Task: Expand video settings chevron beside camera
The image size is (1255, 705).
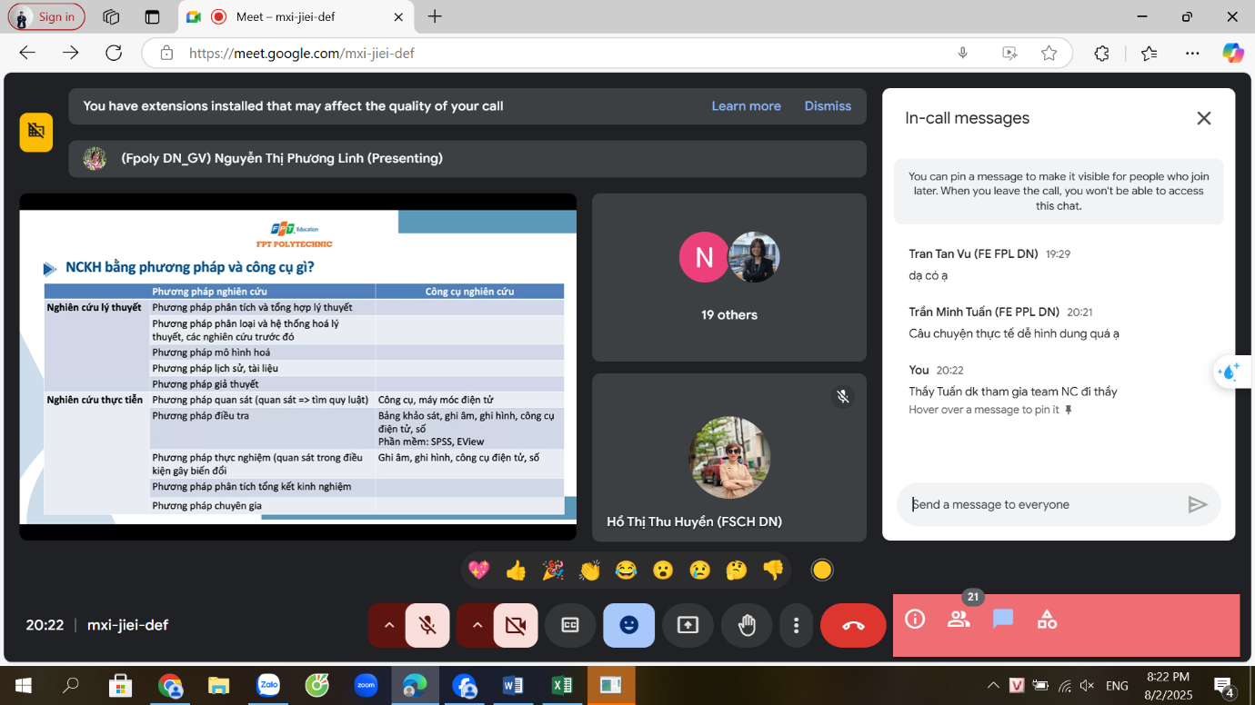Action: tap(477, 625)
